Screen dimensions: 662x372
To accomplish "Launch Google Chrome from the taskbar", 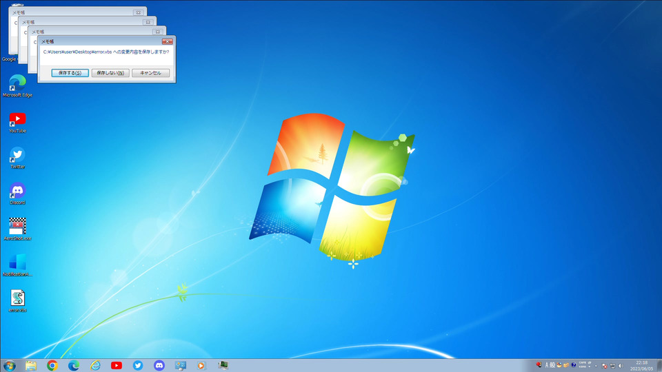I will coord(52,365).
